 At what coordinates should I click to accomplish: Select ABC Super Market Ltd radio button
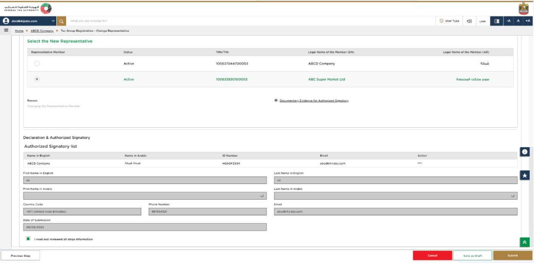pos(37,79)
